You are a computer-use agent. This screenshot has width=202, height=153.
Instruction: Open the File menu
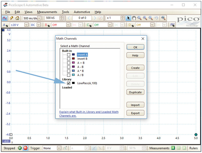8,12
